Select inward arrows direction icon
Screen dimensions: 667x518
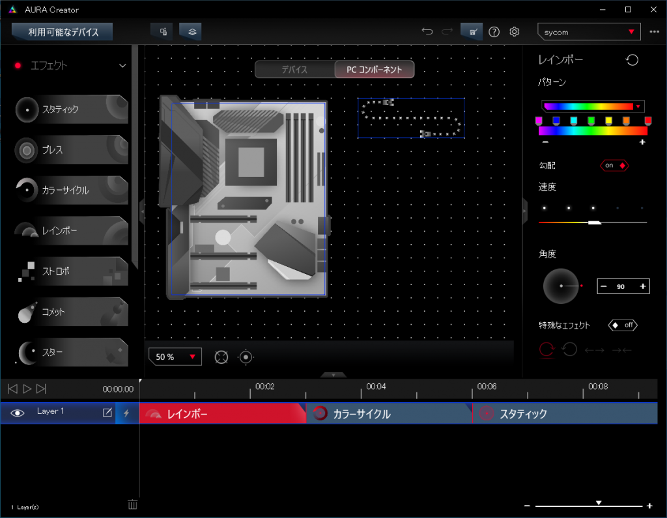coord(622,350)
